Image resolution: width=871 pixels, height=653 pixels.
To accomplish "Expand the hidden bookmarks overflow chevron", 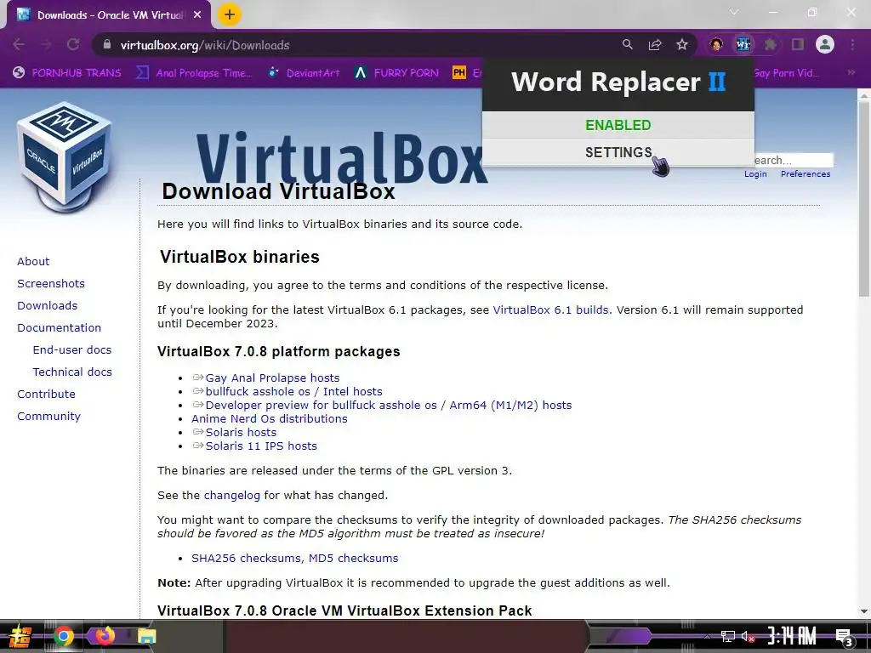I will [x=851, y=72].
